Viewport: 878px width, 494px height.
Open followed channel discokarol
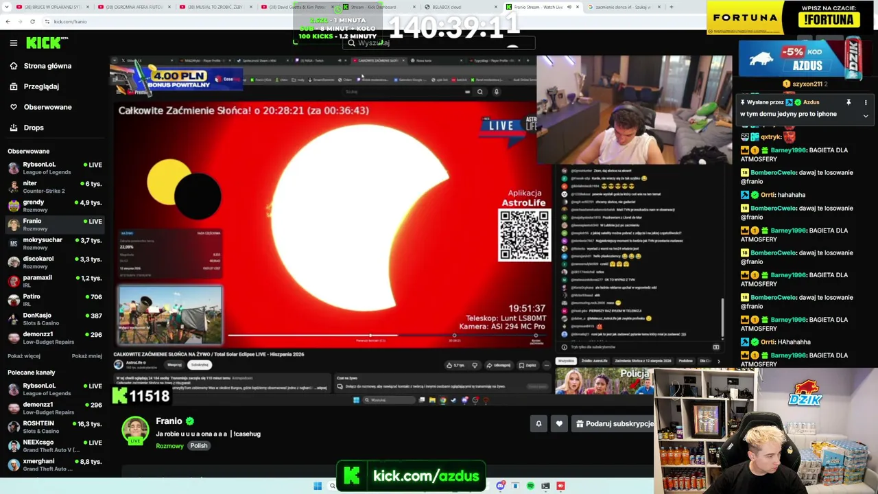click(x=55, y=262)
